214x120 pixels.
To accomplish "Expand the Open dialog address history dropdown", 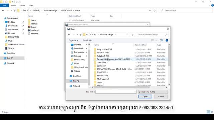I will [x=127, y=35].
